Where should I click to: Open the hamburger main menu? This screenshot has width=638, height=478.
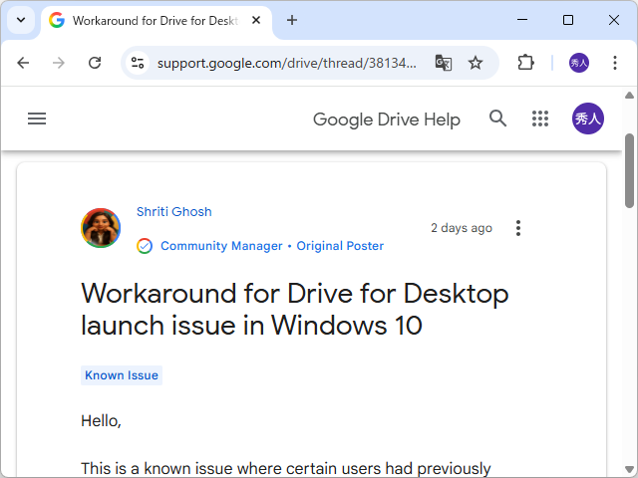37,119
